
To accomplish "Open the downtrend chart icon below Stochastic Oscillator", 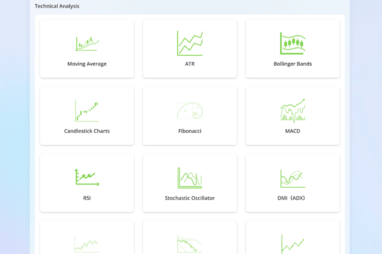I will coord(190,244).
